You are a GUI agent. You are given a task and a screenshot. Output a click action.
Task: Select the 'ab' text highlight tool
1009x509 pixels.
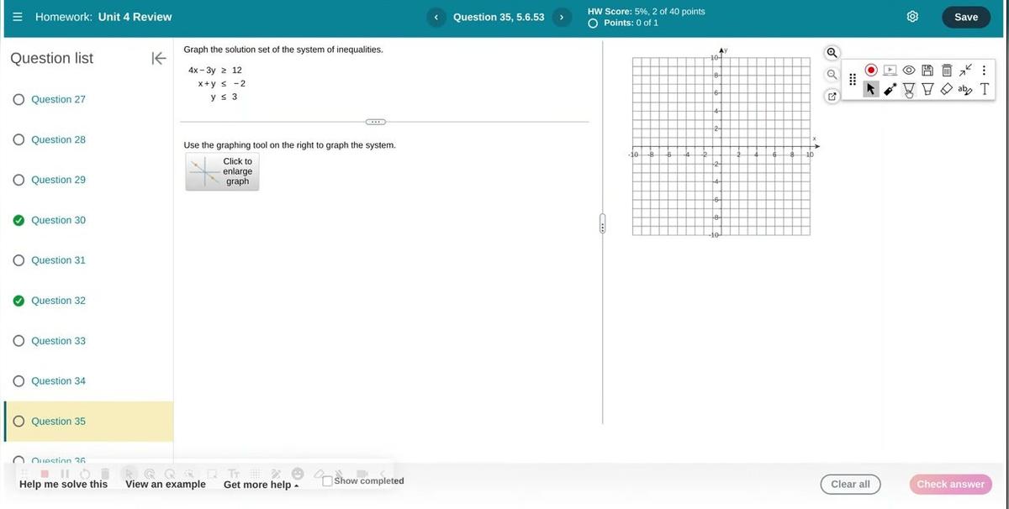click(x=965, y=89)
